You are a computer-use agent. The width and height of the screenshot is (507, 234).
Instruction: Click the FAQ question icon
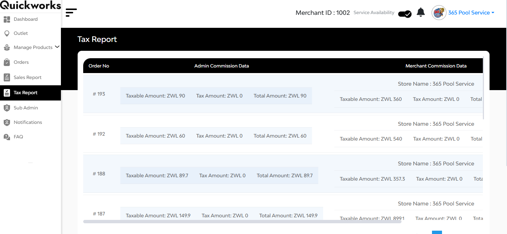tap(7, 137)
